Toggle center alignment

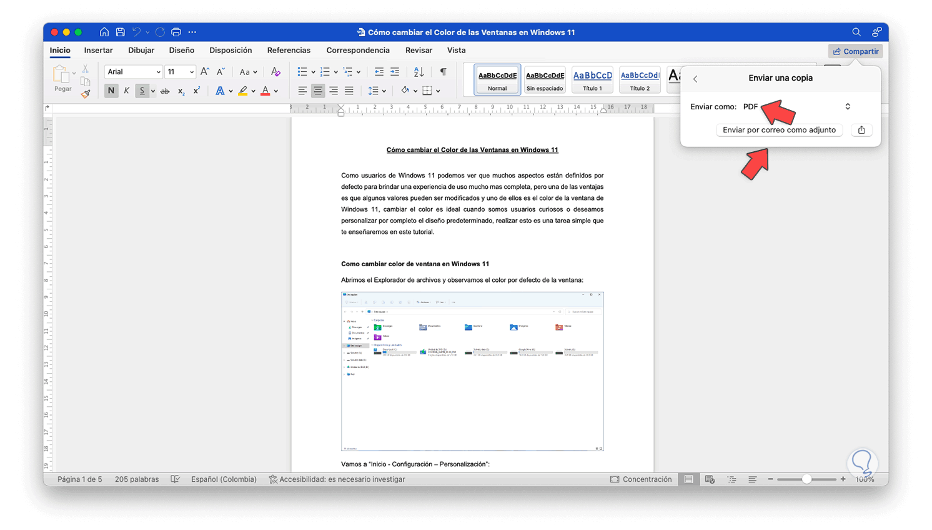(318, 91)
